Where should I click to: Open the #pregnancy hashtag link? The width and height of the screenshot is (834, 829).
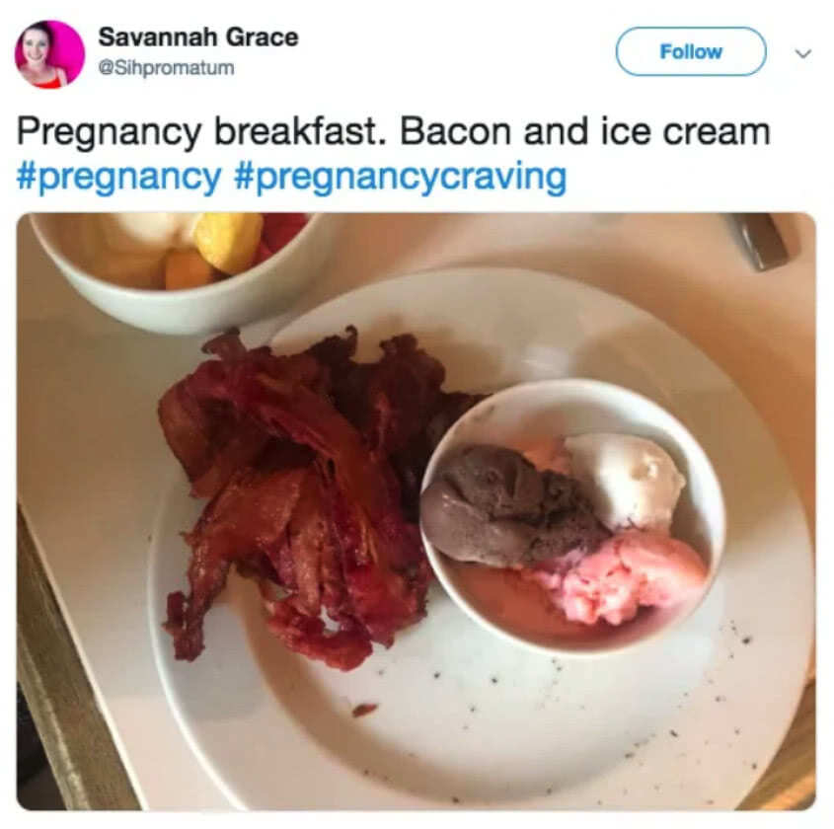(x=118, y=178)
